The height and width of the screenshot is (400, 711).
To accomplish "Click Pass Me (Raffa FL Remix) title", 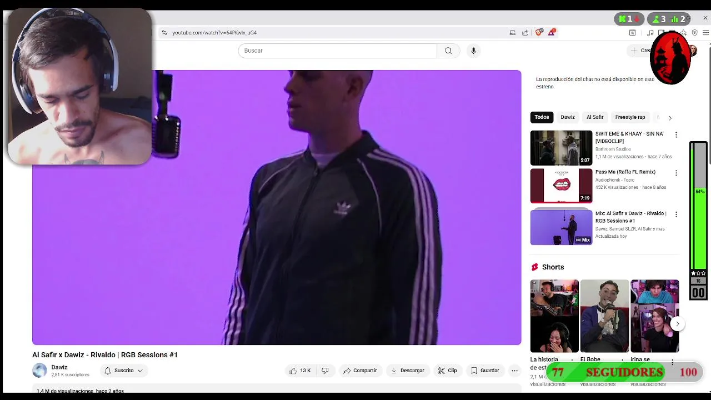I will coord(625,172).
